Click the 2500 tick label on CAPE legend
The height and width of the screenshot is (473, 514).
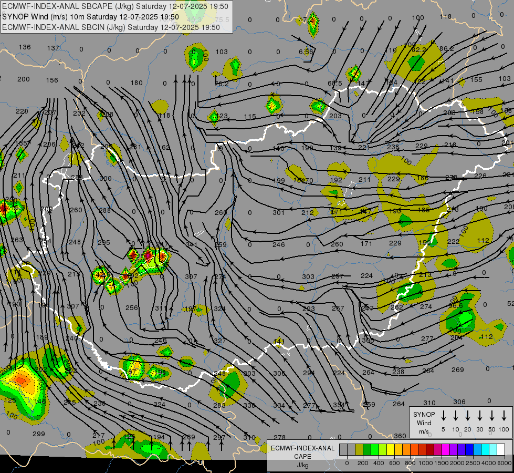point(473,463)
